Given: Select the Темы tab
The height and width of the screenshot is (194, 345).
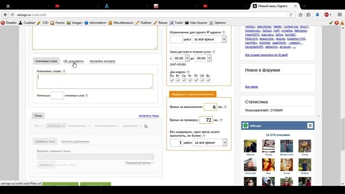Looking at the screenshot, I should (x=38, y=116).
